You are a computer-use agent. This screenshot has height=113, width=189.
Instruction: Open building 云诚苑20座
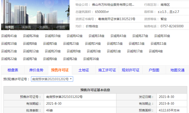(x=53, y=51)
